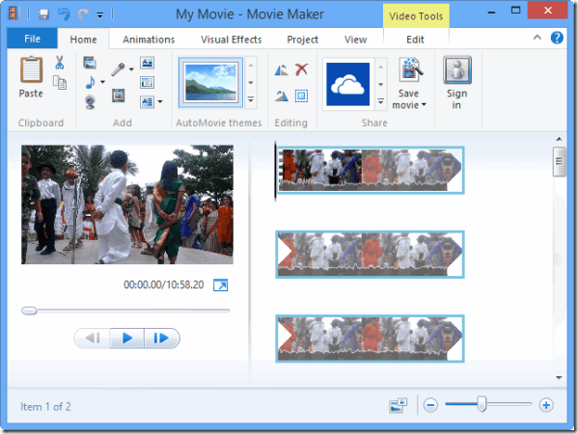Switch to the View tab
This screenshot has height=434, width=578.
pos(355,40)
